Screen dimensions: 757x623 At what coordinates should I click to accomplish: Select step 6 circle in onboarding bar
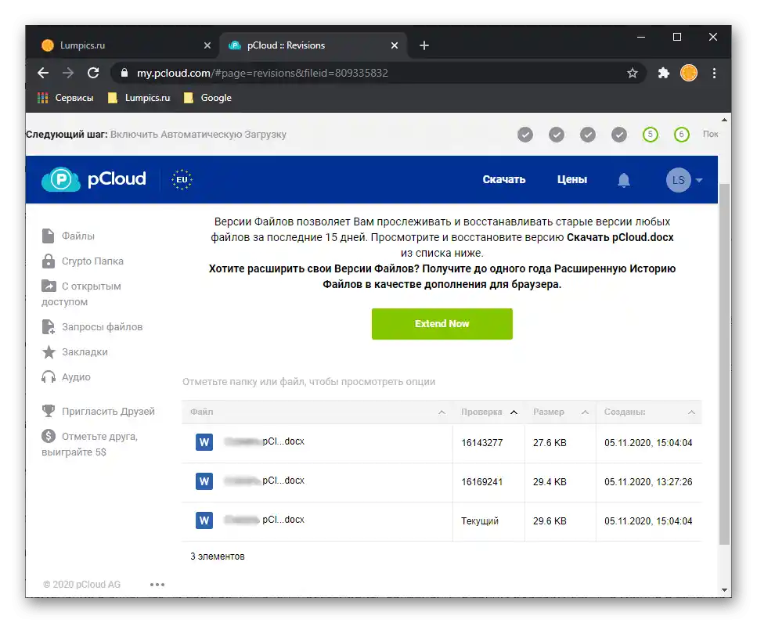682,135
